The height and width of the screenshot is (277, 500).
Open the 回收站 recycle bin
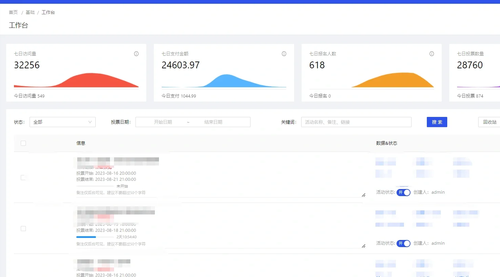tap(490, 122)
